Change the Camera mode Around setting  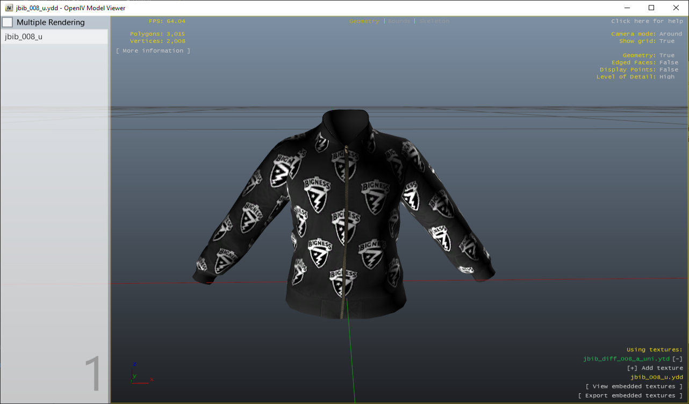click(x=670, y=34)
